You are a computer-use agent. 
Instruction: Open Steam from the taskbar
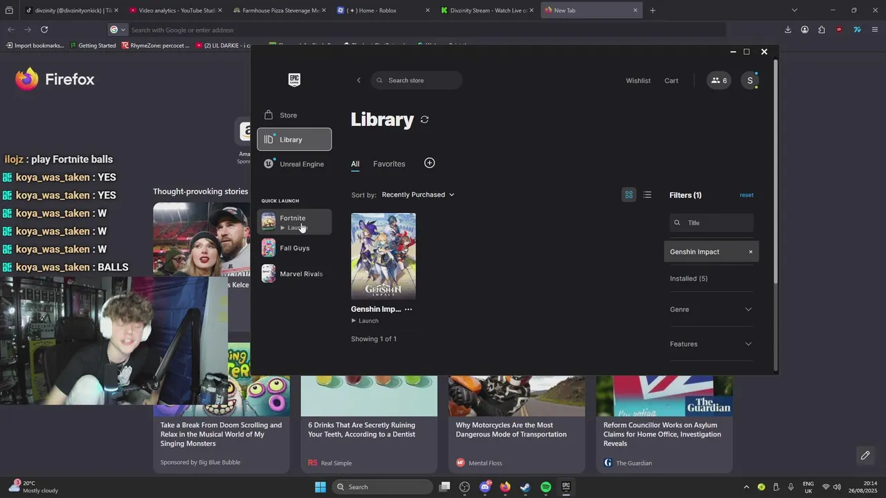click(525, 487)
